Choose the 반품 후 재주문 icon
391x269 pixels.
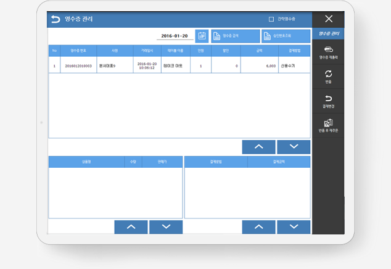pyautogui.click(x=329, y=123)
